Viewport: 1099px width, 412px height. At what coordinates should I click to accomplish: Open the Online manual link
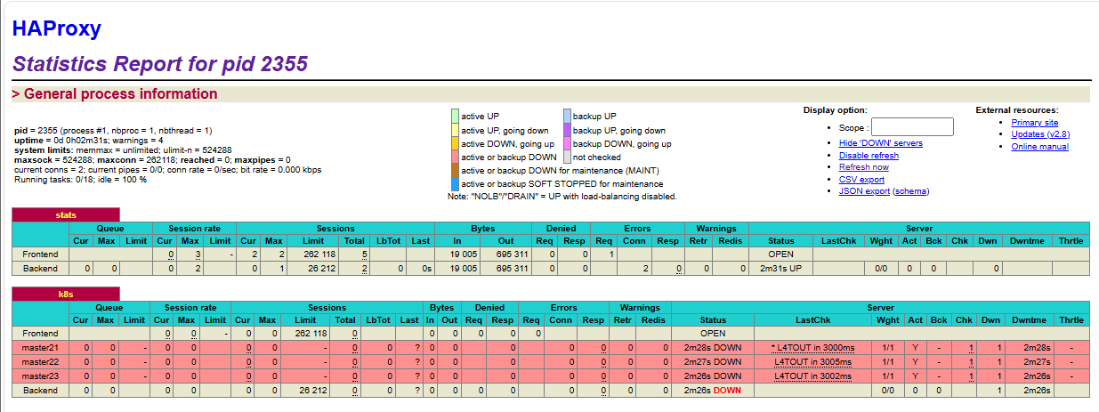coord(1039,147)
